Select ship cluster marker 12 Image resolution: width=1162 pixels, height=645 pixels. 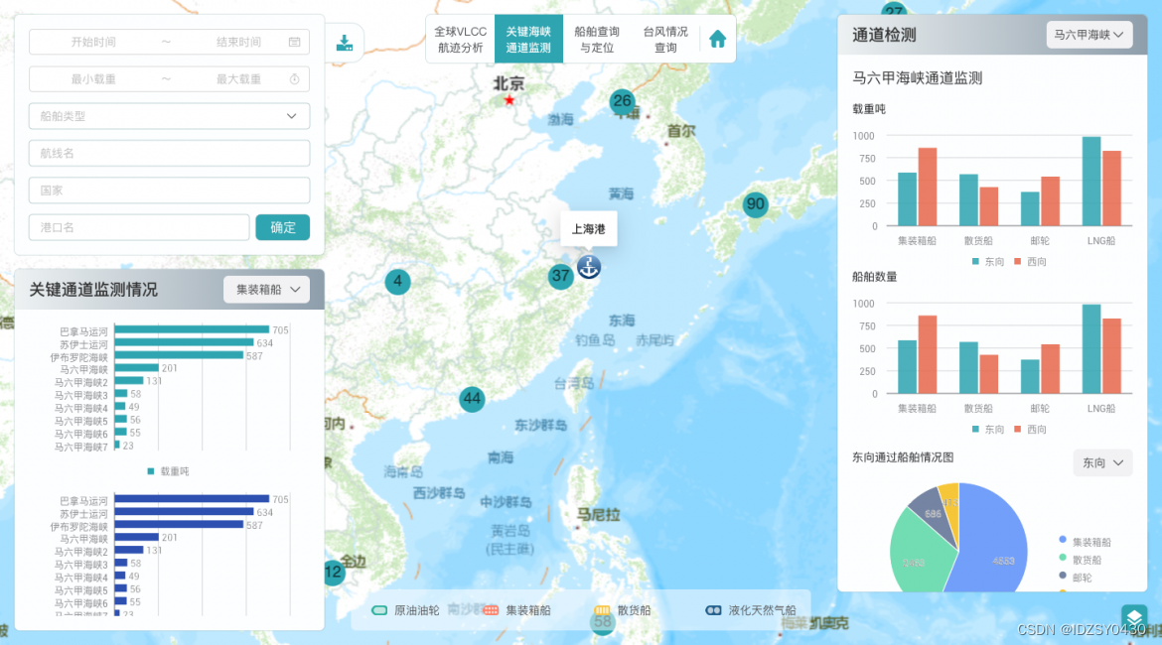click(334, 573)
